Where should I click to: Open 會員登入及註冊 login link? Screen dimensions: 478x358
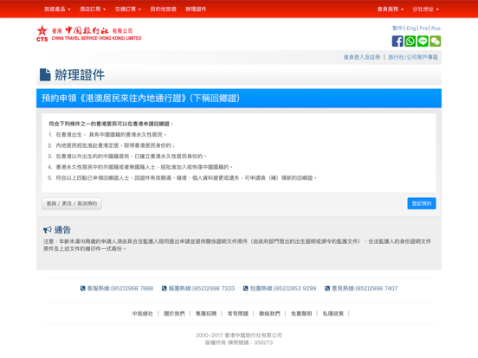pos(362,57)
